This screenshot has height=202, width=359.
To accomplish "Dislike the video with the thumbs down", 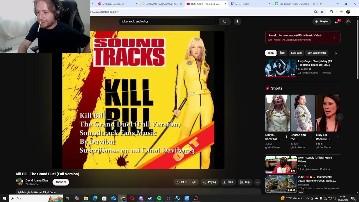I will coord(194,182).
